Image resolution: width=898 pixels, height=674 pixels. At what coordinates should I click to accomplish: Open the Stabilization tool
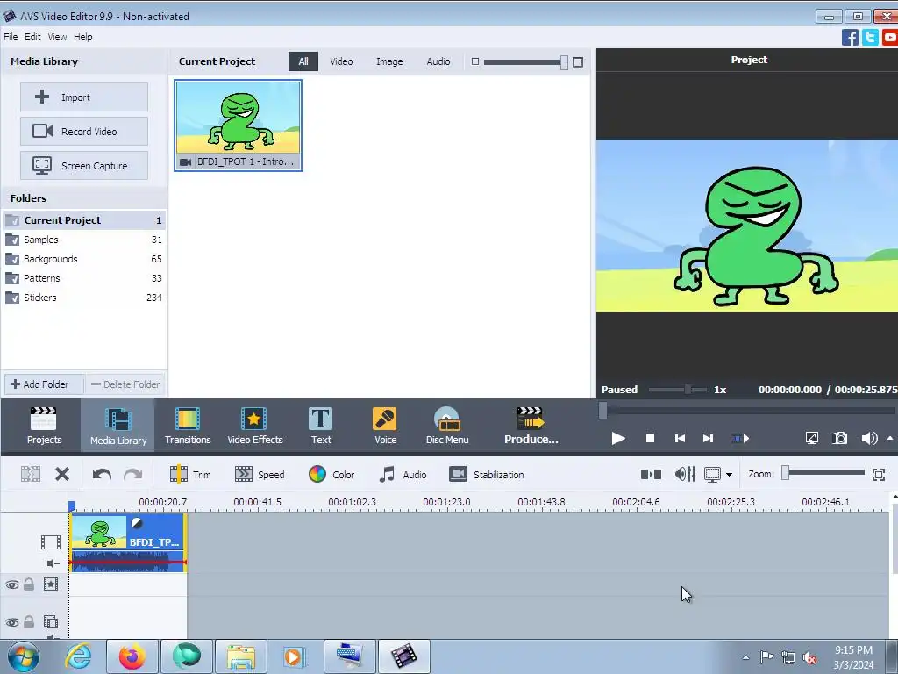click(487, 475)
